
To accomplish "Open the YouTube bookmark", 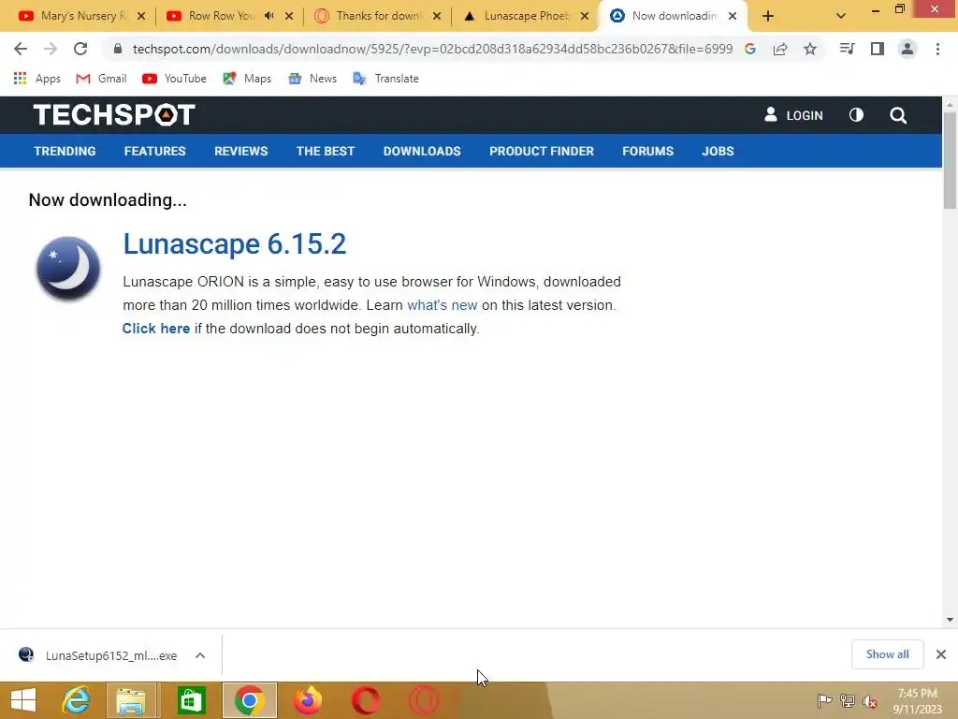I will click(x=174, y=79).
